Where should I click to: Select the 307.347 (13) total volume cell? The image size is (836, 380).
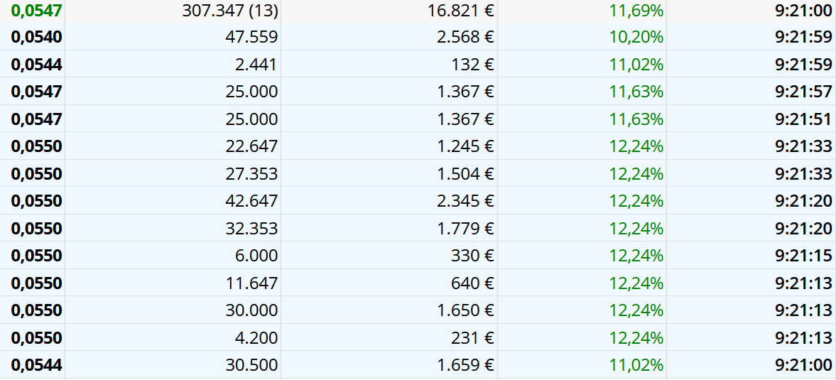tap(229, 11)
